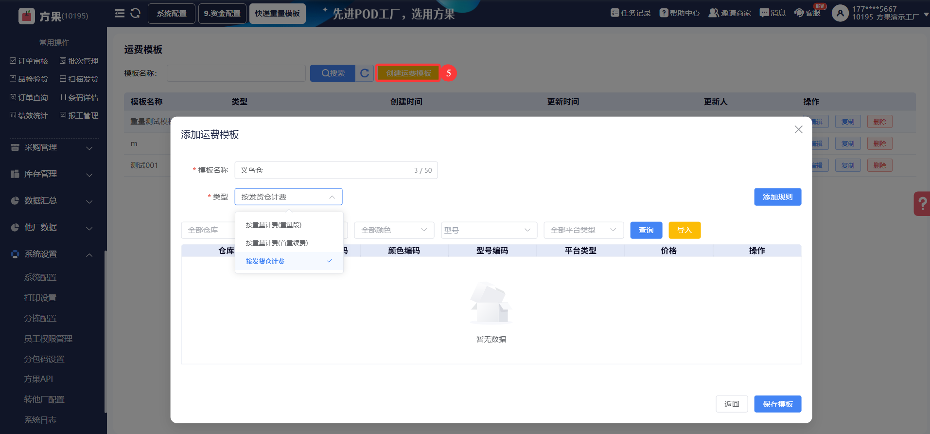Click the refresh icon in top bar
This screenshot has width=930, height=434.
pyautogui.click(x=136, y=13)
